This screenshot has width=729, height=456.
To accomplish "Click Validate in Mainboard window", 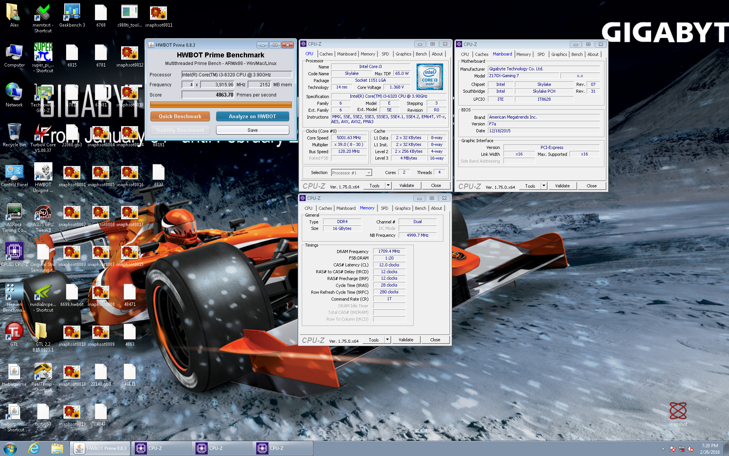I will (562, 186).
